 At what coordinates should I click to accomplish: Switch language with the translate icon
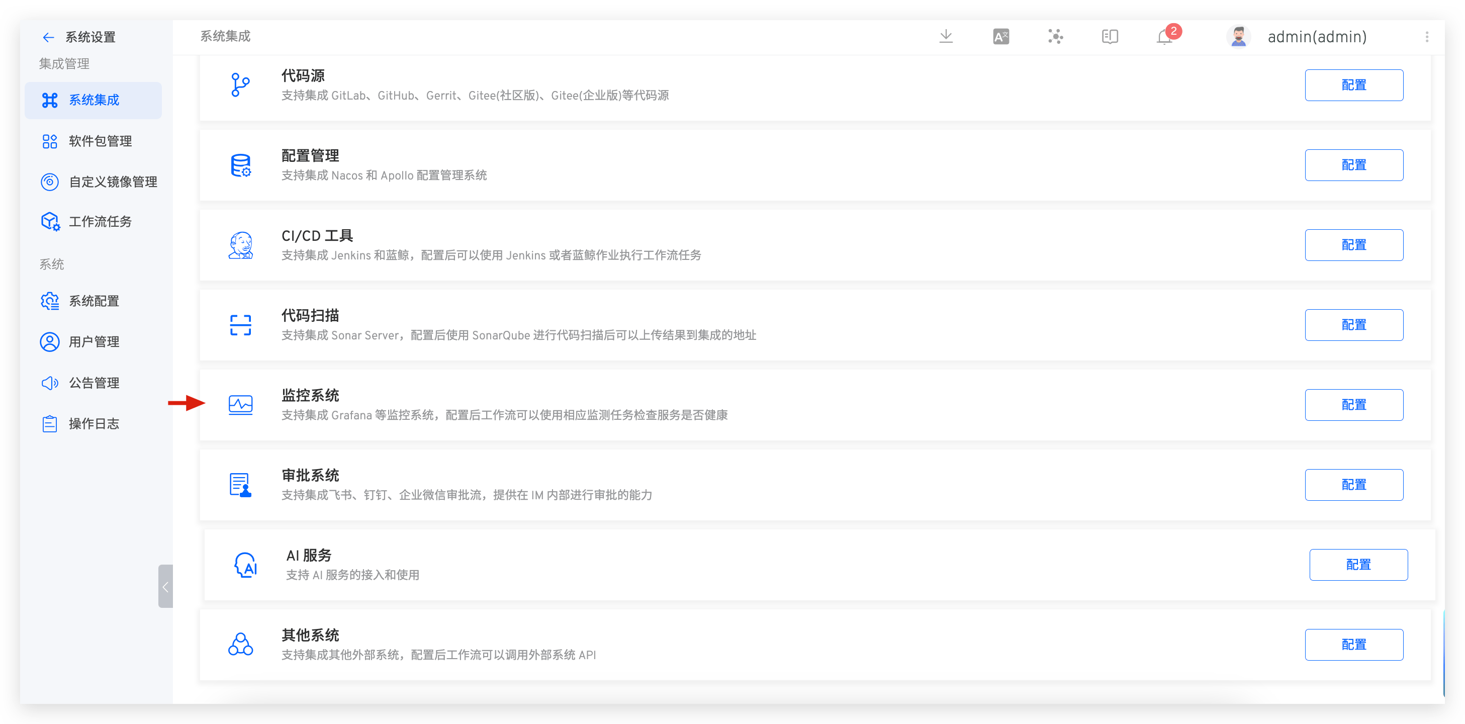tap(1001, 37)
